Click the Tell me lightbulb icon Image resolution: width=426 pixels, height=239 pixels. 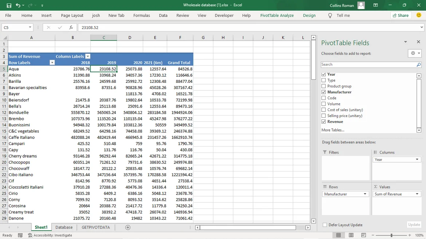pyautogui.click(x=330, y=16)
